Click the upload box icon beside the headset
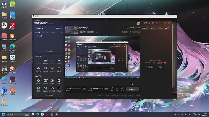The width and height of the screenshot is (209, 117). click(x=153, y=23)
